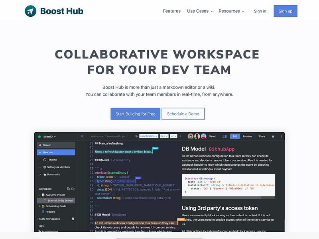Open Timeline via its clock icon
The image size is (319, 239).
pyautogui.click(x=45, y=160)
